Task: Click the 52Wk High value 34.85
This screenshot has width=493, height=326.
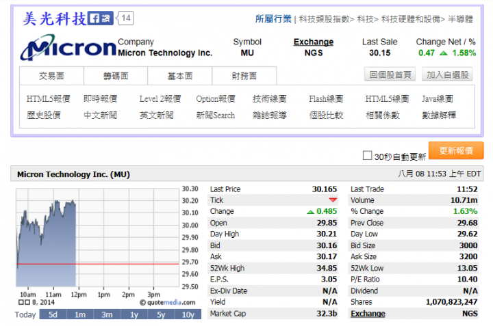Action: tap(327, 269)
